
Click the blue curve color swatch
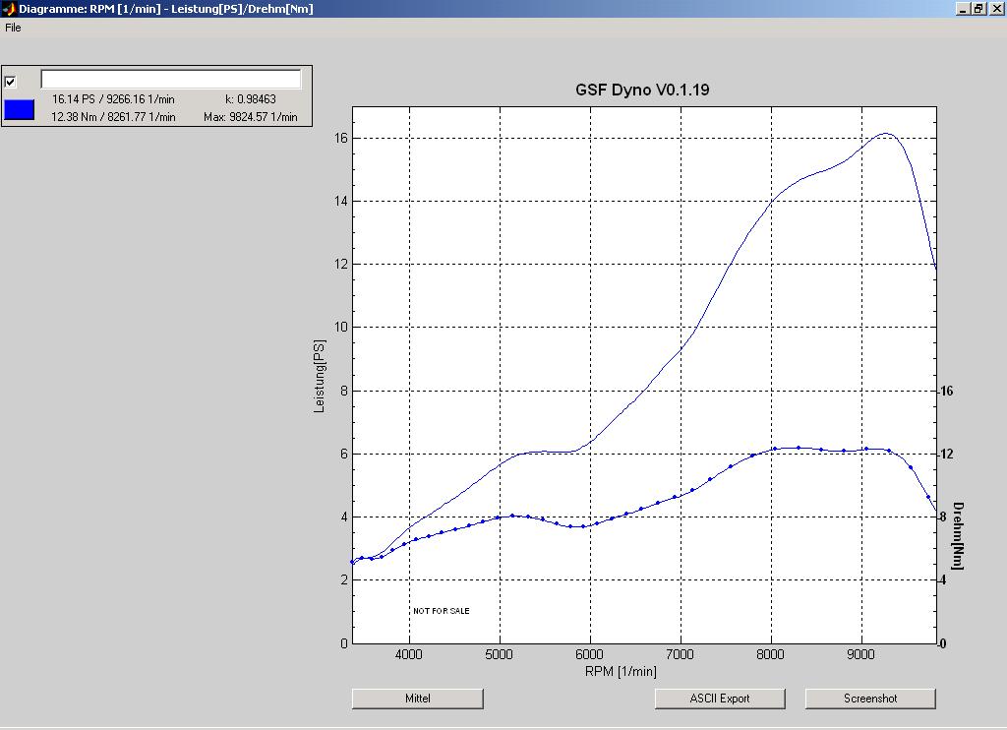click(x=19, y=109)
